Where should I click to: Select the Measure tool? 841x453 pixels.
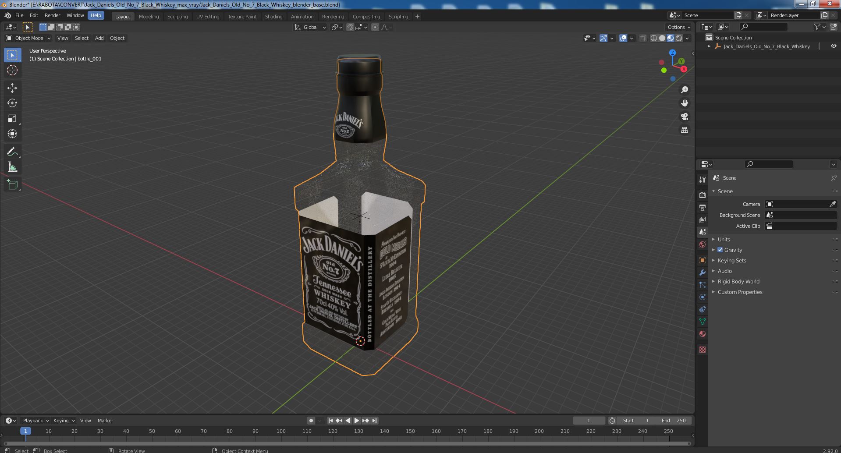click(x=12, y=167)
